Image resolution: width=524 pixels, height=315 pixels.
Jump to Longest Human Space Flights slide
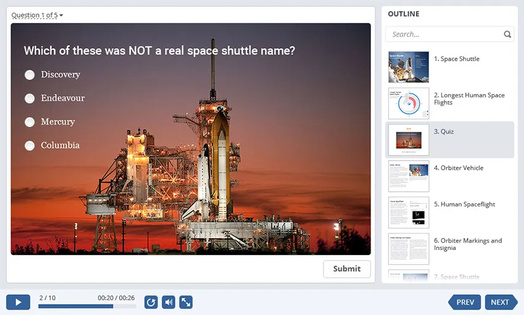449,103
